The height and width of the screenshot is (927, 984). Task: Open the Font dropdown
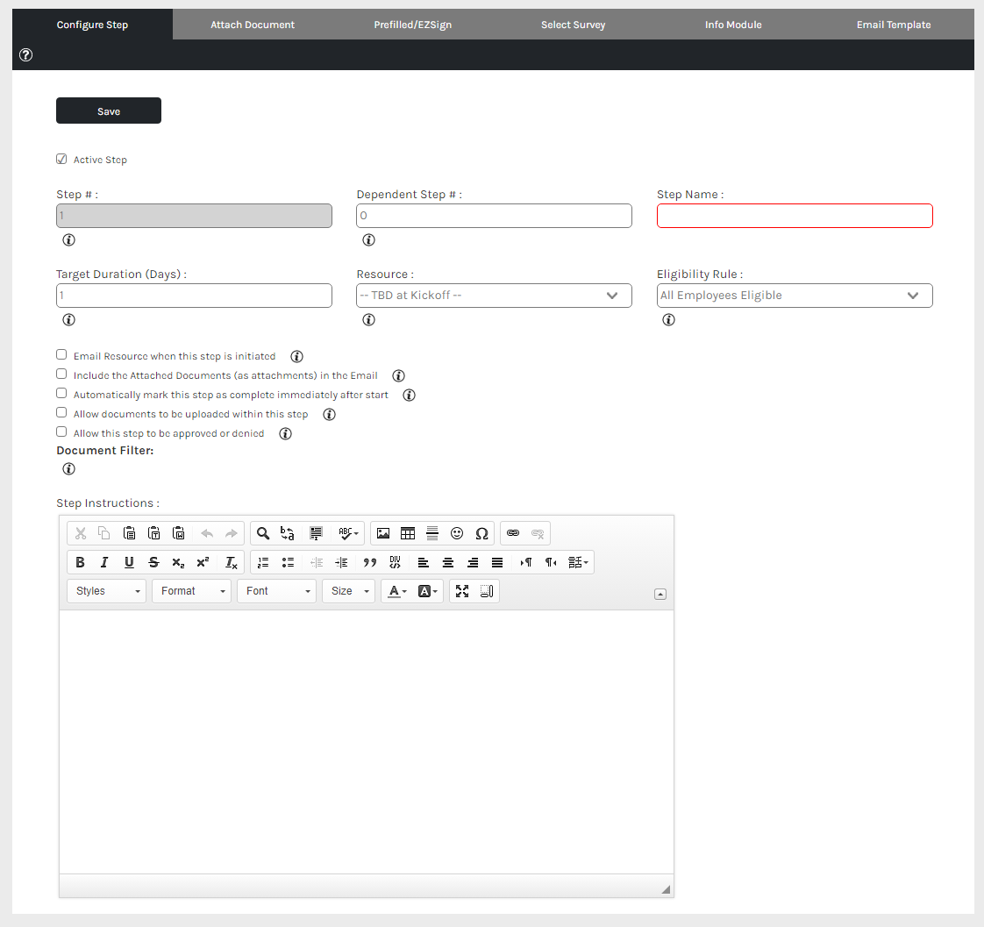(277, 591)
